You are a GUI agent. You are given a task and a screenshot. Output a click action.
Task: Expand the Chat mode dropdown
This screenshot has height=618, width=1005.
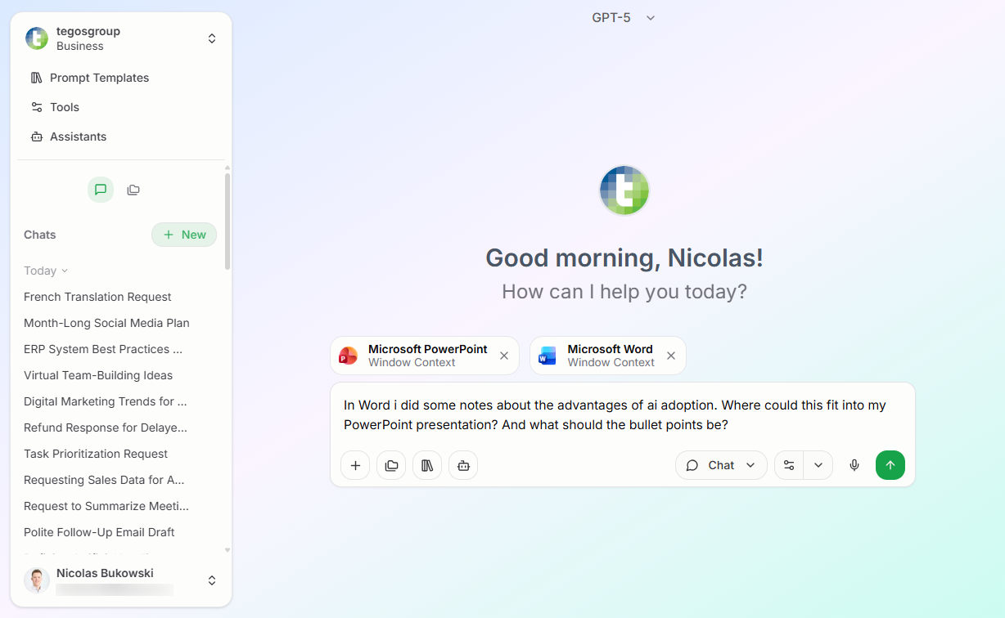[721, 465]
